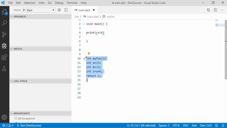Open the Test flask icon
Viewport: 227px width, 128px height.
click(x=4, y=69)
